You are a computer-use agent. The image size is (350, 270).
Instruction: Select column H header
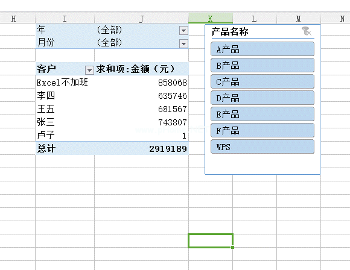pyautogui.click(x=13, y=19)
